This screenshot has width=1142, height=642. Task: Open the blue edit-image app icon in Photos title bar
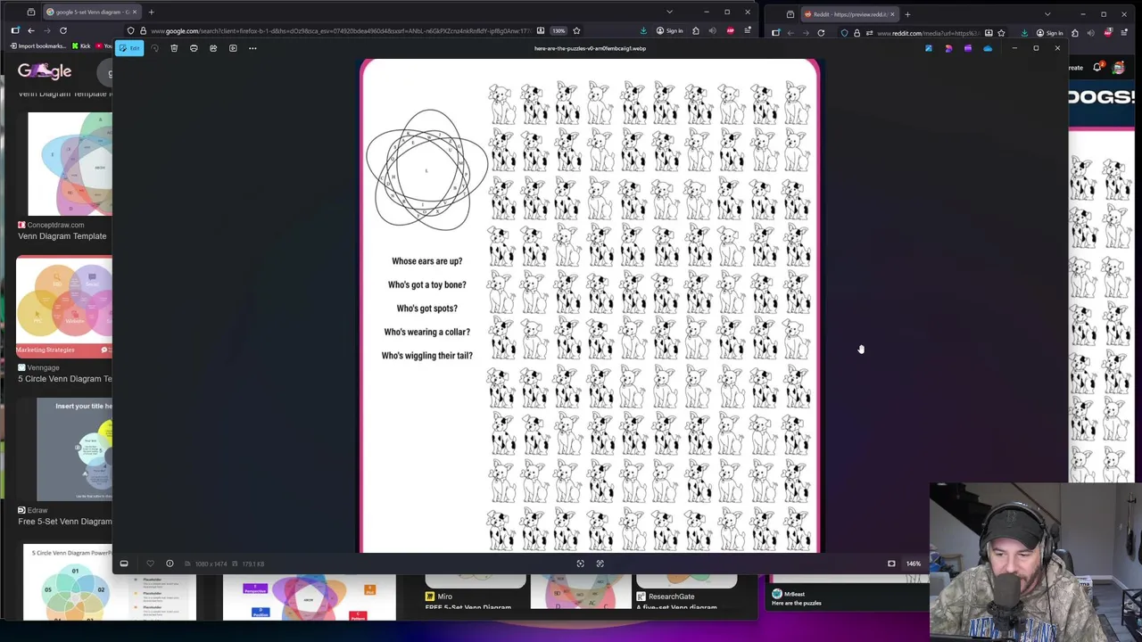(929, 48)
